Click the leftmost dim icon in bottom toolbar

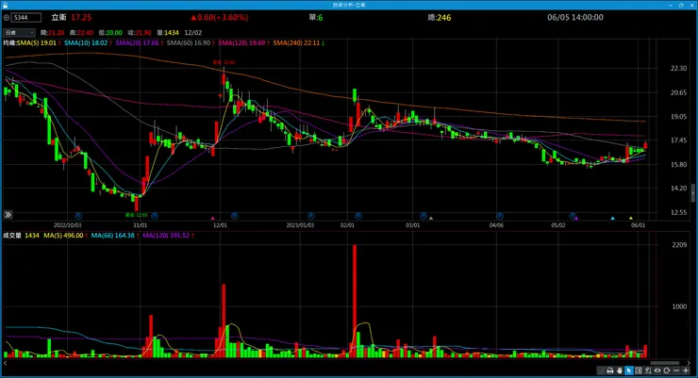(x=601, y=370)
